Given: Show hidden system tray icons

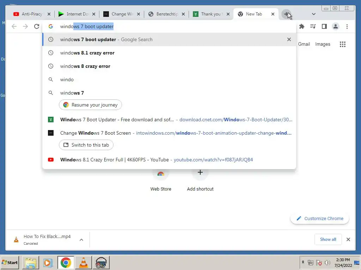Looking at the screenshot, I should [x=303, y=262].
